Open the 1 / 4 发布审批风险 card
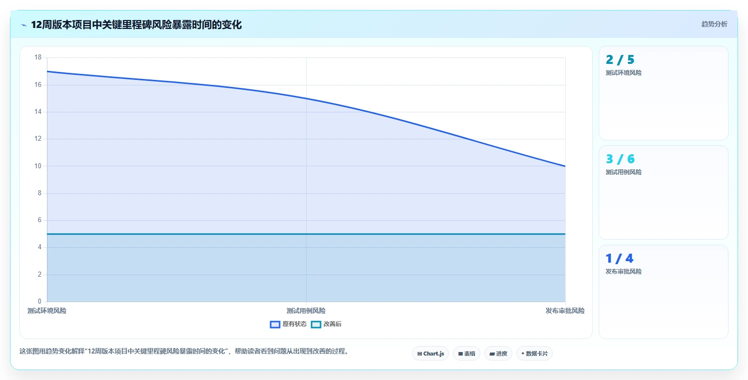Screen dimensions: 748x380 663,292
